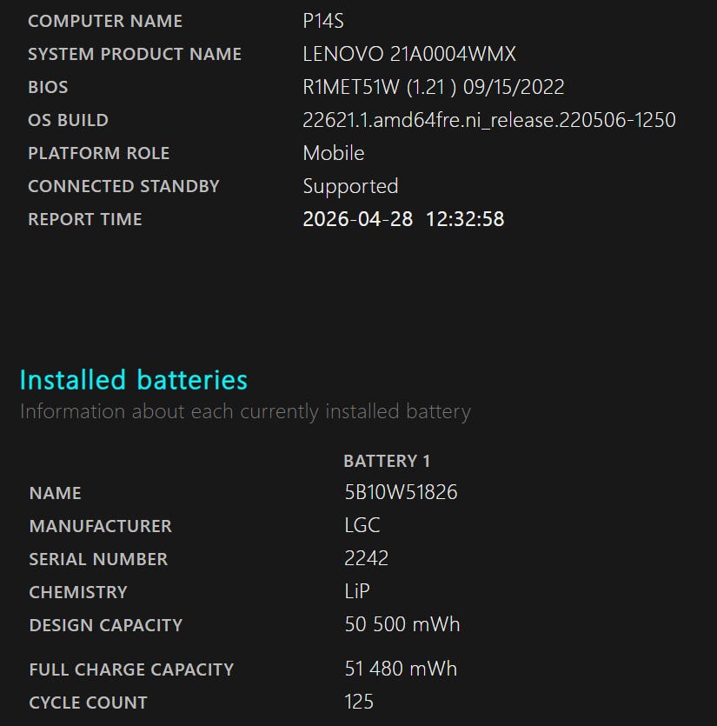This screenshot has width=717, height=726.
Task: Click the BATTERY 1 column header
Action: click(387, 461)
